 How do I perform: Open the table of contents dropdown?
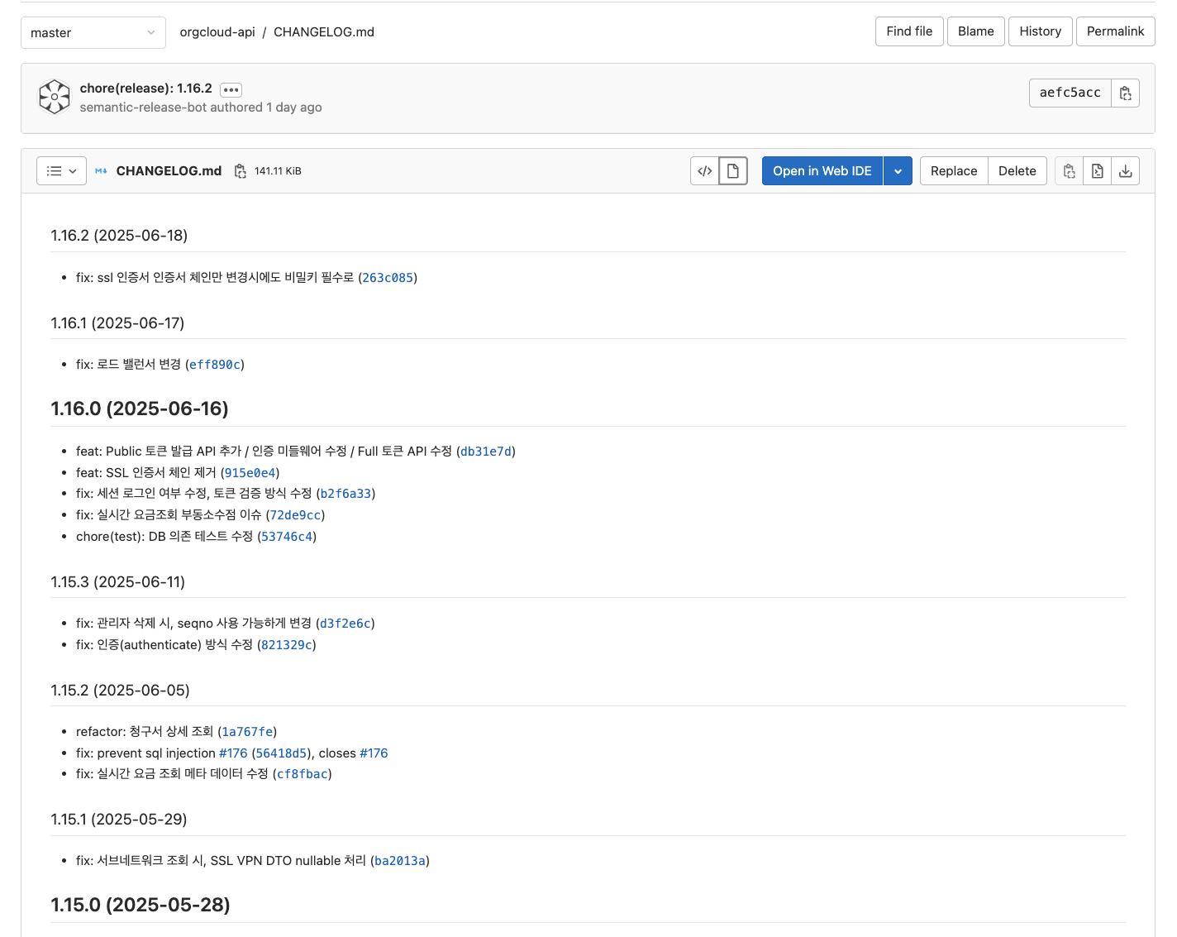[x=62, y=171]
